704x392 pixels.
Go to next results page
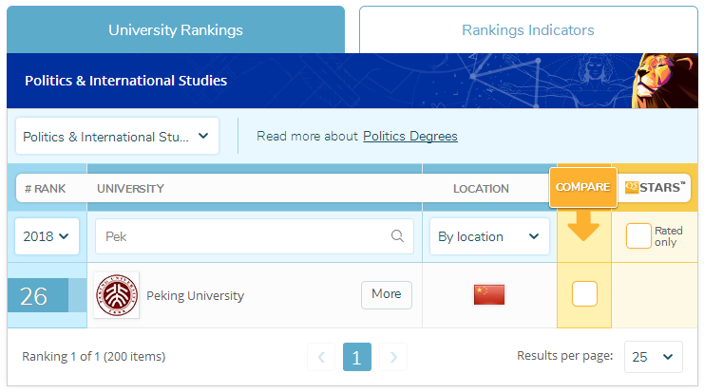393,358
